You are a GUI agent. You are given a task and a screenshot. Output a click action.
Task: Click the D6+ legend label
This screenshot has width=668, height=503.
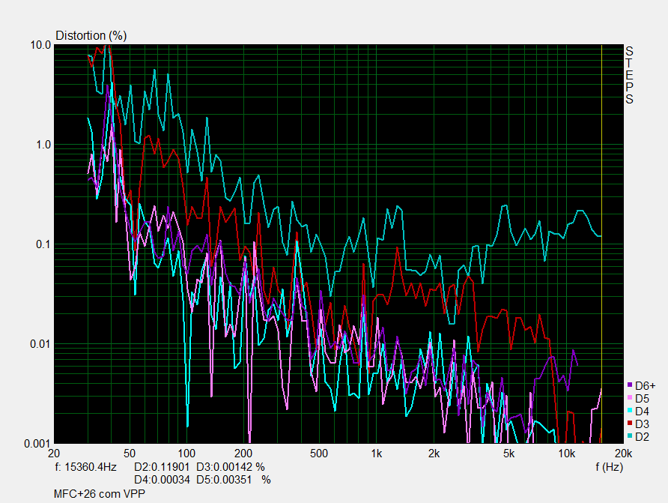646,386
